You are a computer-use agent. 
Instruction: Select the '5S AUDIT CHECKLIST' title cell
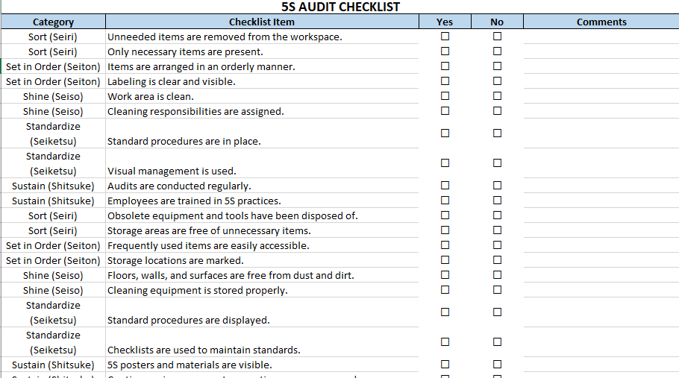click(339, 7)
